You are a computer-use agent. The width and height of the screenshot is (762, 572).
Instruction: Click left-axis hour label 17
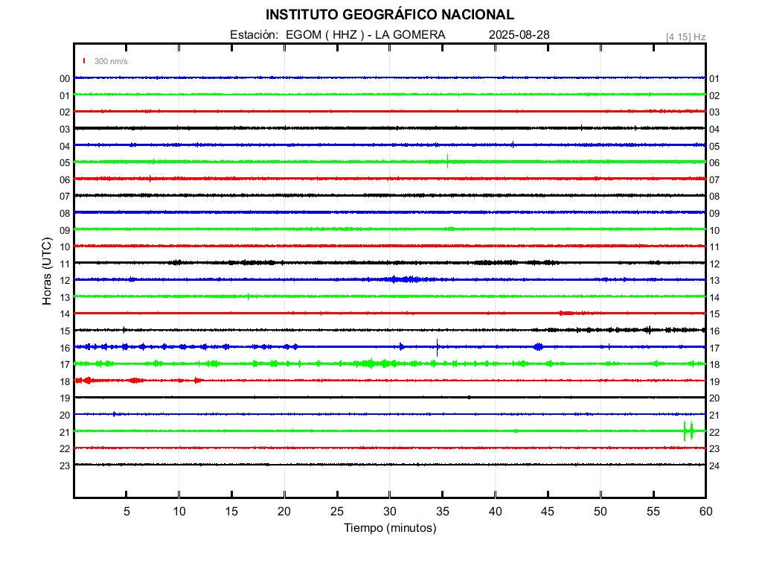[x=65, y=365]
